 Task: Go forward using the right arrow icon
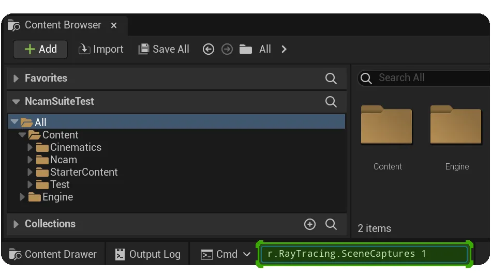pos(227,49)
